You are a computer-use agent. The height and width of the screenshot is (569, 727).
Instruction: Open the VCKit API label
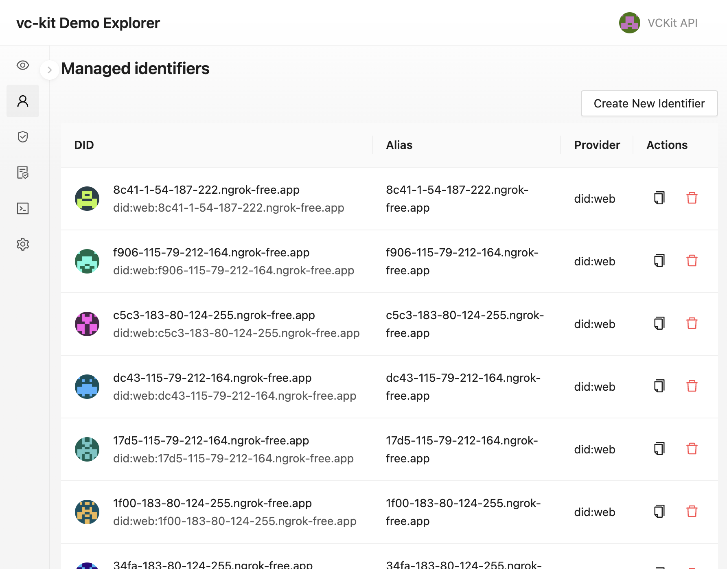672,23
